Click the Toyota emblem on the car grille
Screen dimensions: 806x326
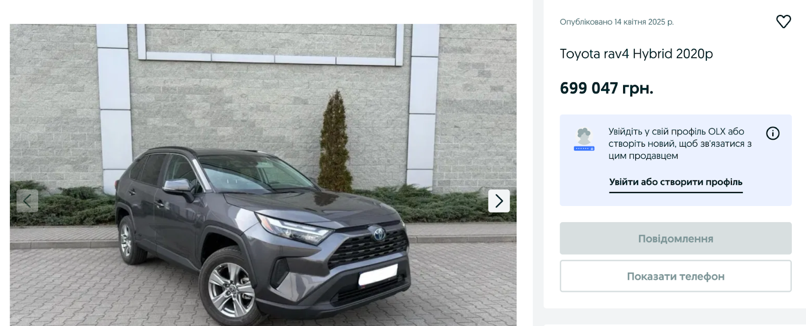click(378, 234)
